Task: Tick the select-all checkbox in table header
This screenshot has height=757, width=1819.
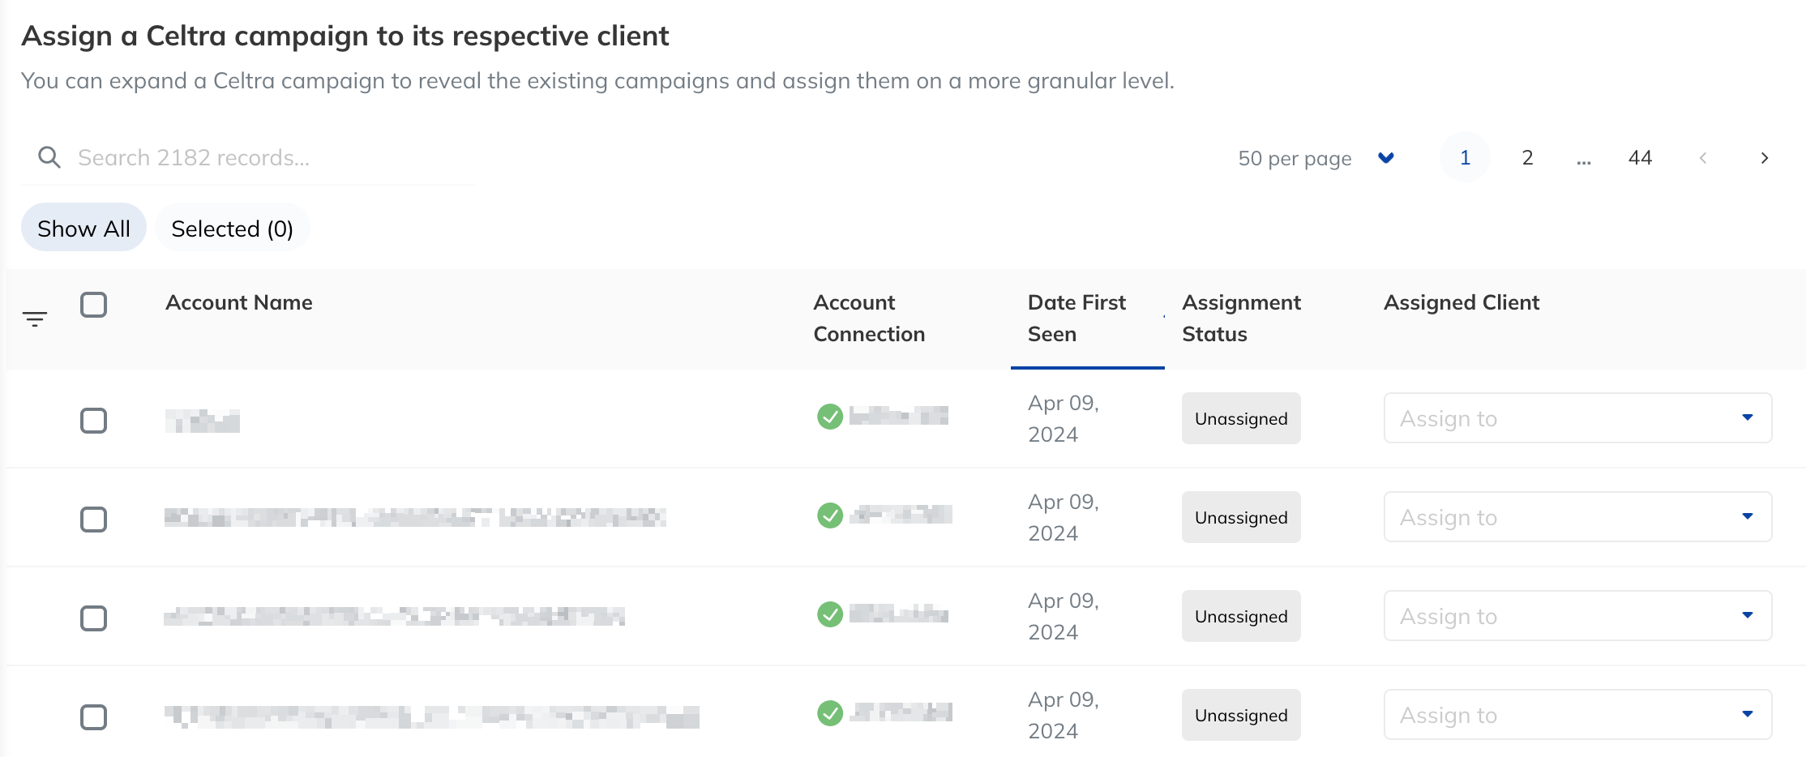Action: pos(94,305)
